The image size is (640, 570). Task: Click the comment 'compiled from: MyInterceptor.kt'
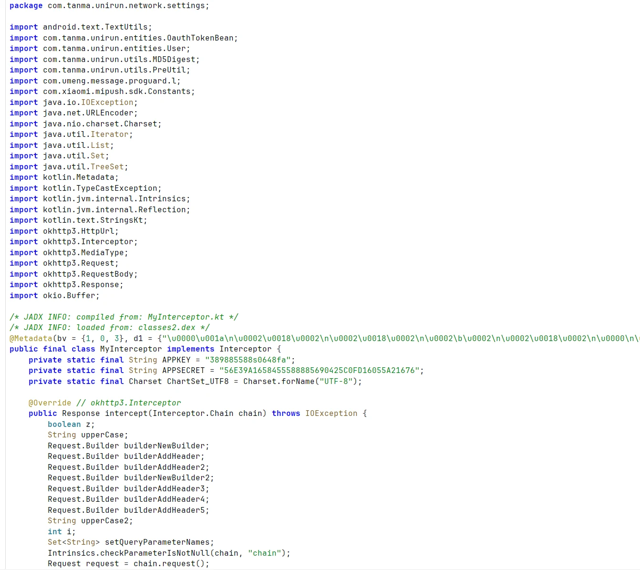124,317
